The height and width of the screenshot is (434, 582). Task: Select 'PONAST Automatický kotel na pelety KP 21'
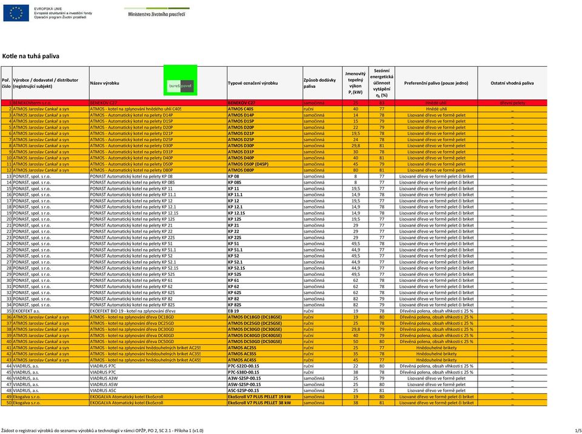click(158, 225)
